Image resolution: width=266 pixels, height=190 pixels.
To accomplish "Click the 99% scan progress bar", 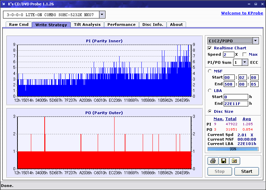I will tap(233, 149).
